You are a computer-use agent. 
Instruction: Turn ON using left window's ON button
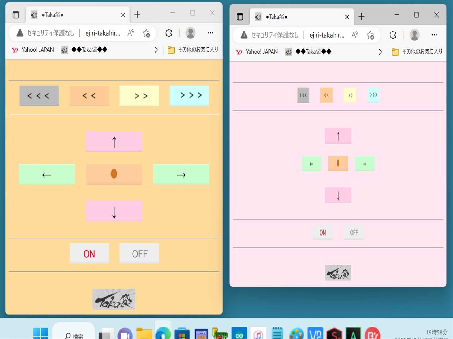click(x=89, y=253)
